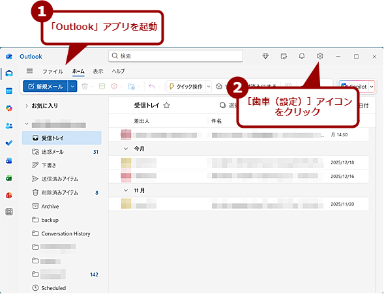Image resolution: width=384 pixels, height=294 pixels.
Task: Open notifications bell in title bar
Action: [x=302, y=56]
